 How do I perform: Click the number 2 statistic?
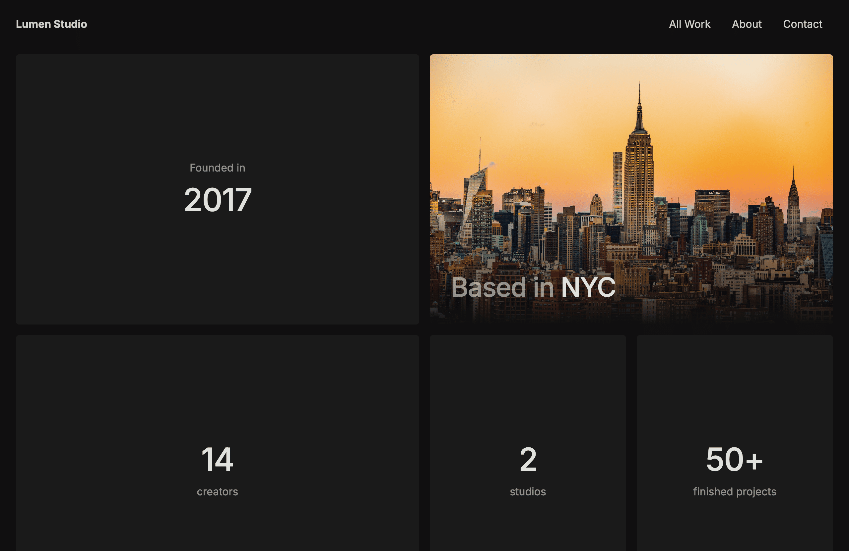528,460
